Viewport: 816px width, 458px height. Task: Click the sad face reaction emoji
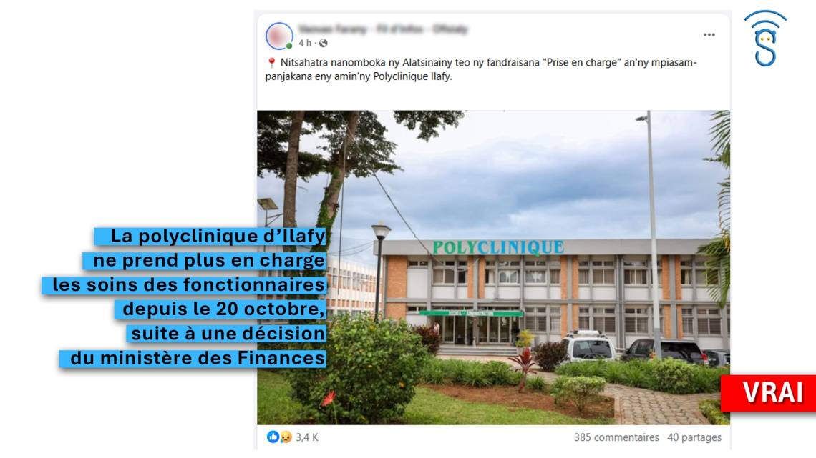286,437
